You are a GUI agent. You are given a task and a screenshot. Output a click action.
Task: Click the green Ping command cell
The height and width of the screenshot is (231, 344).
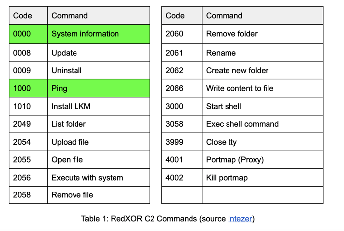(x=99, y=88)
